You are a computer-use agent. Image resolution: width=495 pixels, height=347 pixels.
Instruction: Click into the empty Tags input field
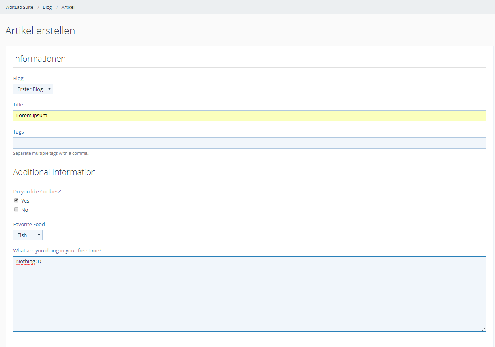point(249,143)
